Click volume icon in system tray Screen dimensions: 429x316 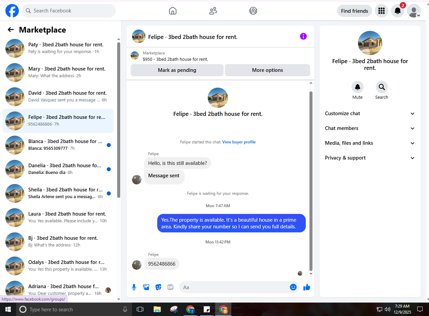387,309
